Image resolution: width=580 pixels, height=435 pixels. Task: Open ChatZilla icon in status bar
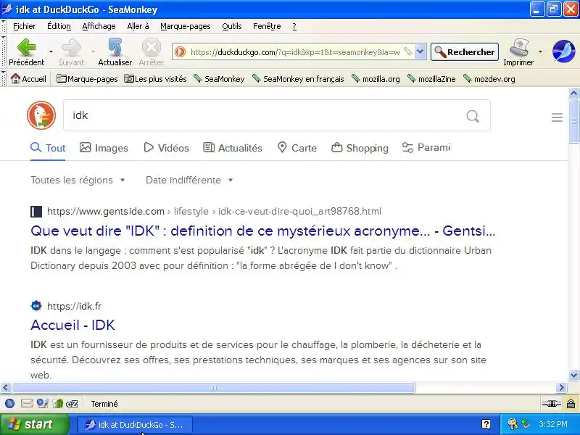72,404
